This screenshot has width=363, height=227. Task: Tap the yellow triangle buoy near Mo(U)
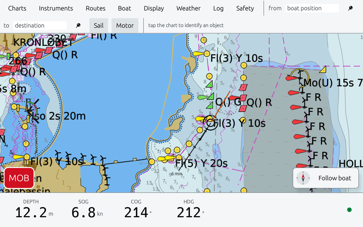click(x=323, y=70)
